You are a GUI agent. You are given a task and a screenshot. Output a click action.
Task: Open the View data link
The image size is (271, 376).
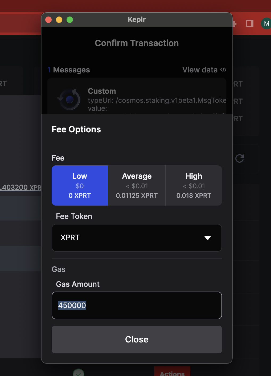(200, 70)
